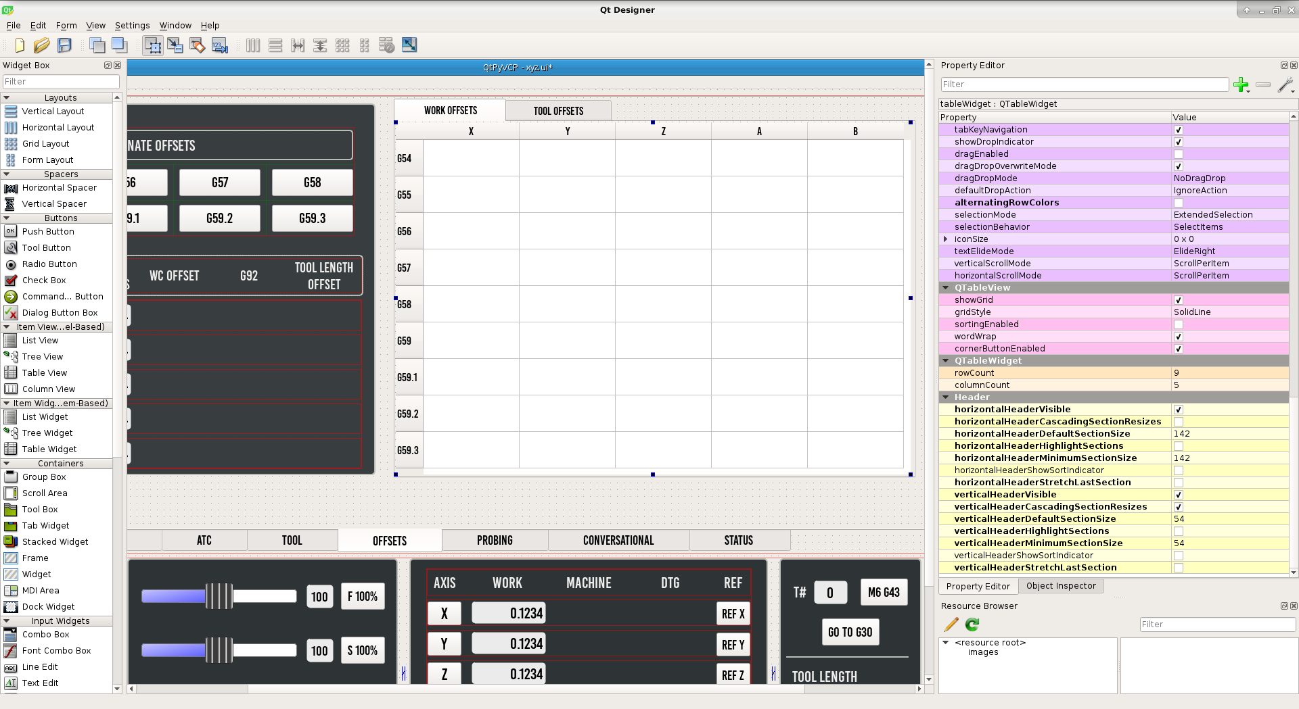The image size is (1299, 709).
Task: Collapse the Buttons category in Widget Box
Action: tap(6, 218)
